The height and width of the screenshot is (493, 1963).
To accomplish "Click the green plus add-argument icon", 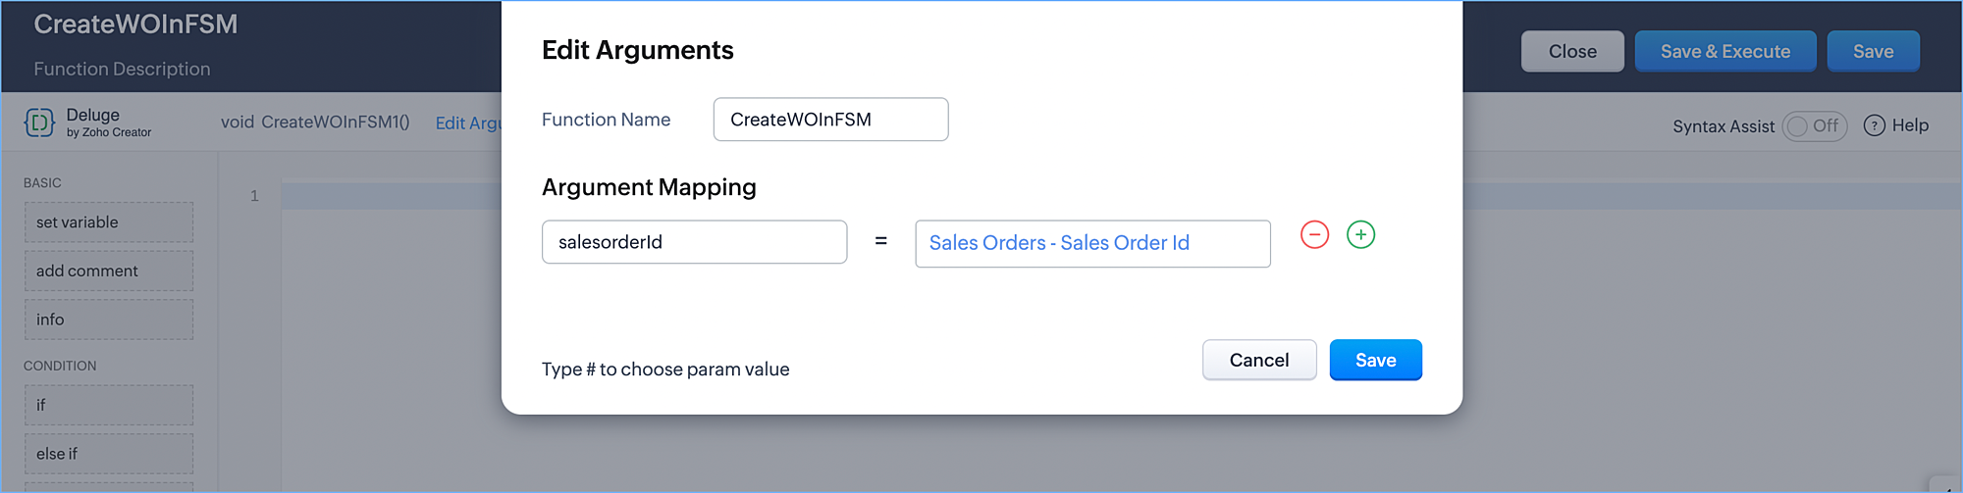I will click(1360, 235).
